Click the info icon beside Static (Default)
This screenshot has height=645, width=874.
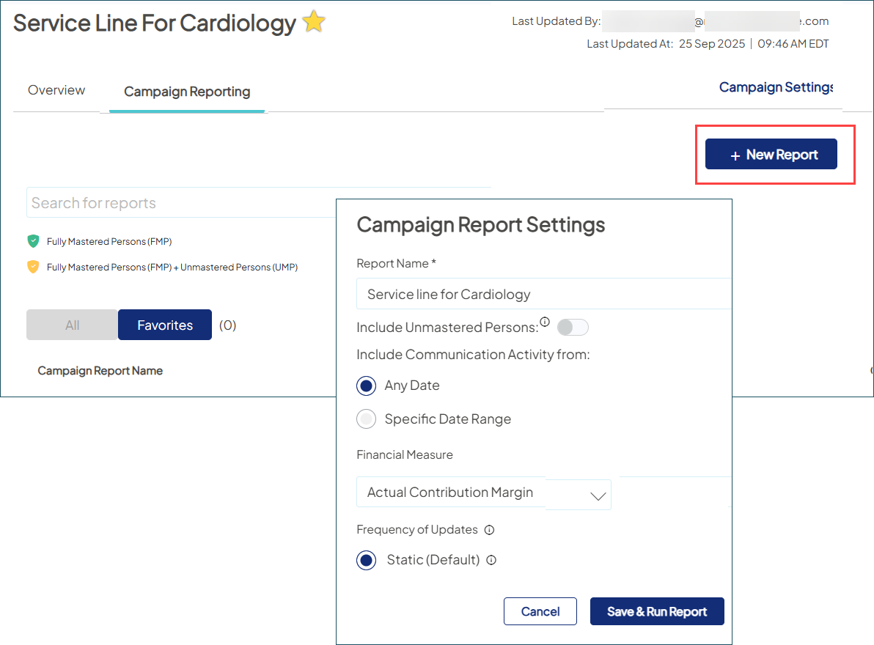491,560
